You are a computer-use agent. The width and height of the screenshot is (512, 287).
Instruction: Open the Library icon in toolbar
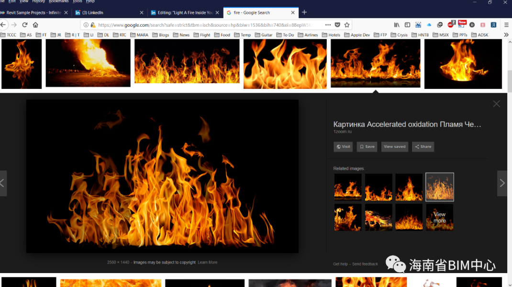pyautogui.click(x=397, y=25)
